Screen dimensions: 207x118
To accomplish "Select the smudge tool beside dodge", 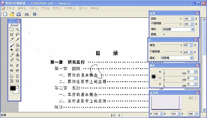I will point(18,50).
